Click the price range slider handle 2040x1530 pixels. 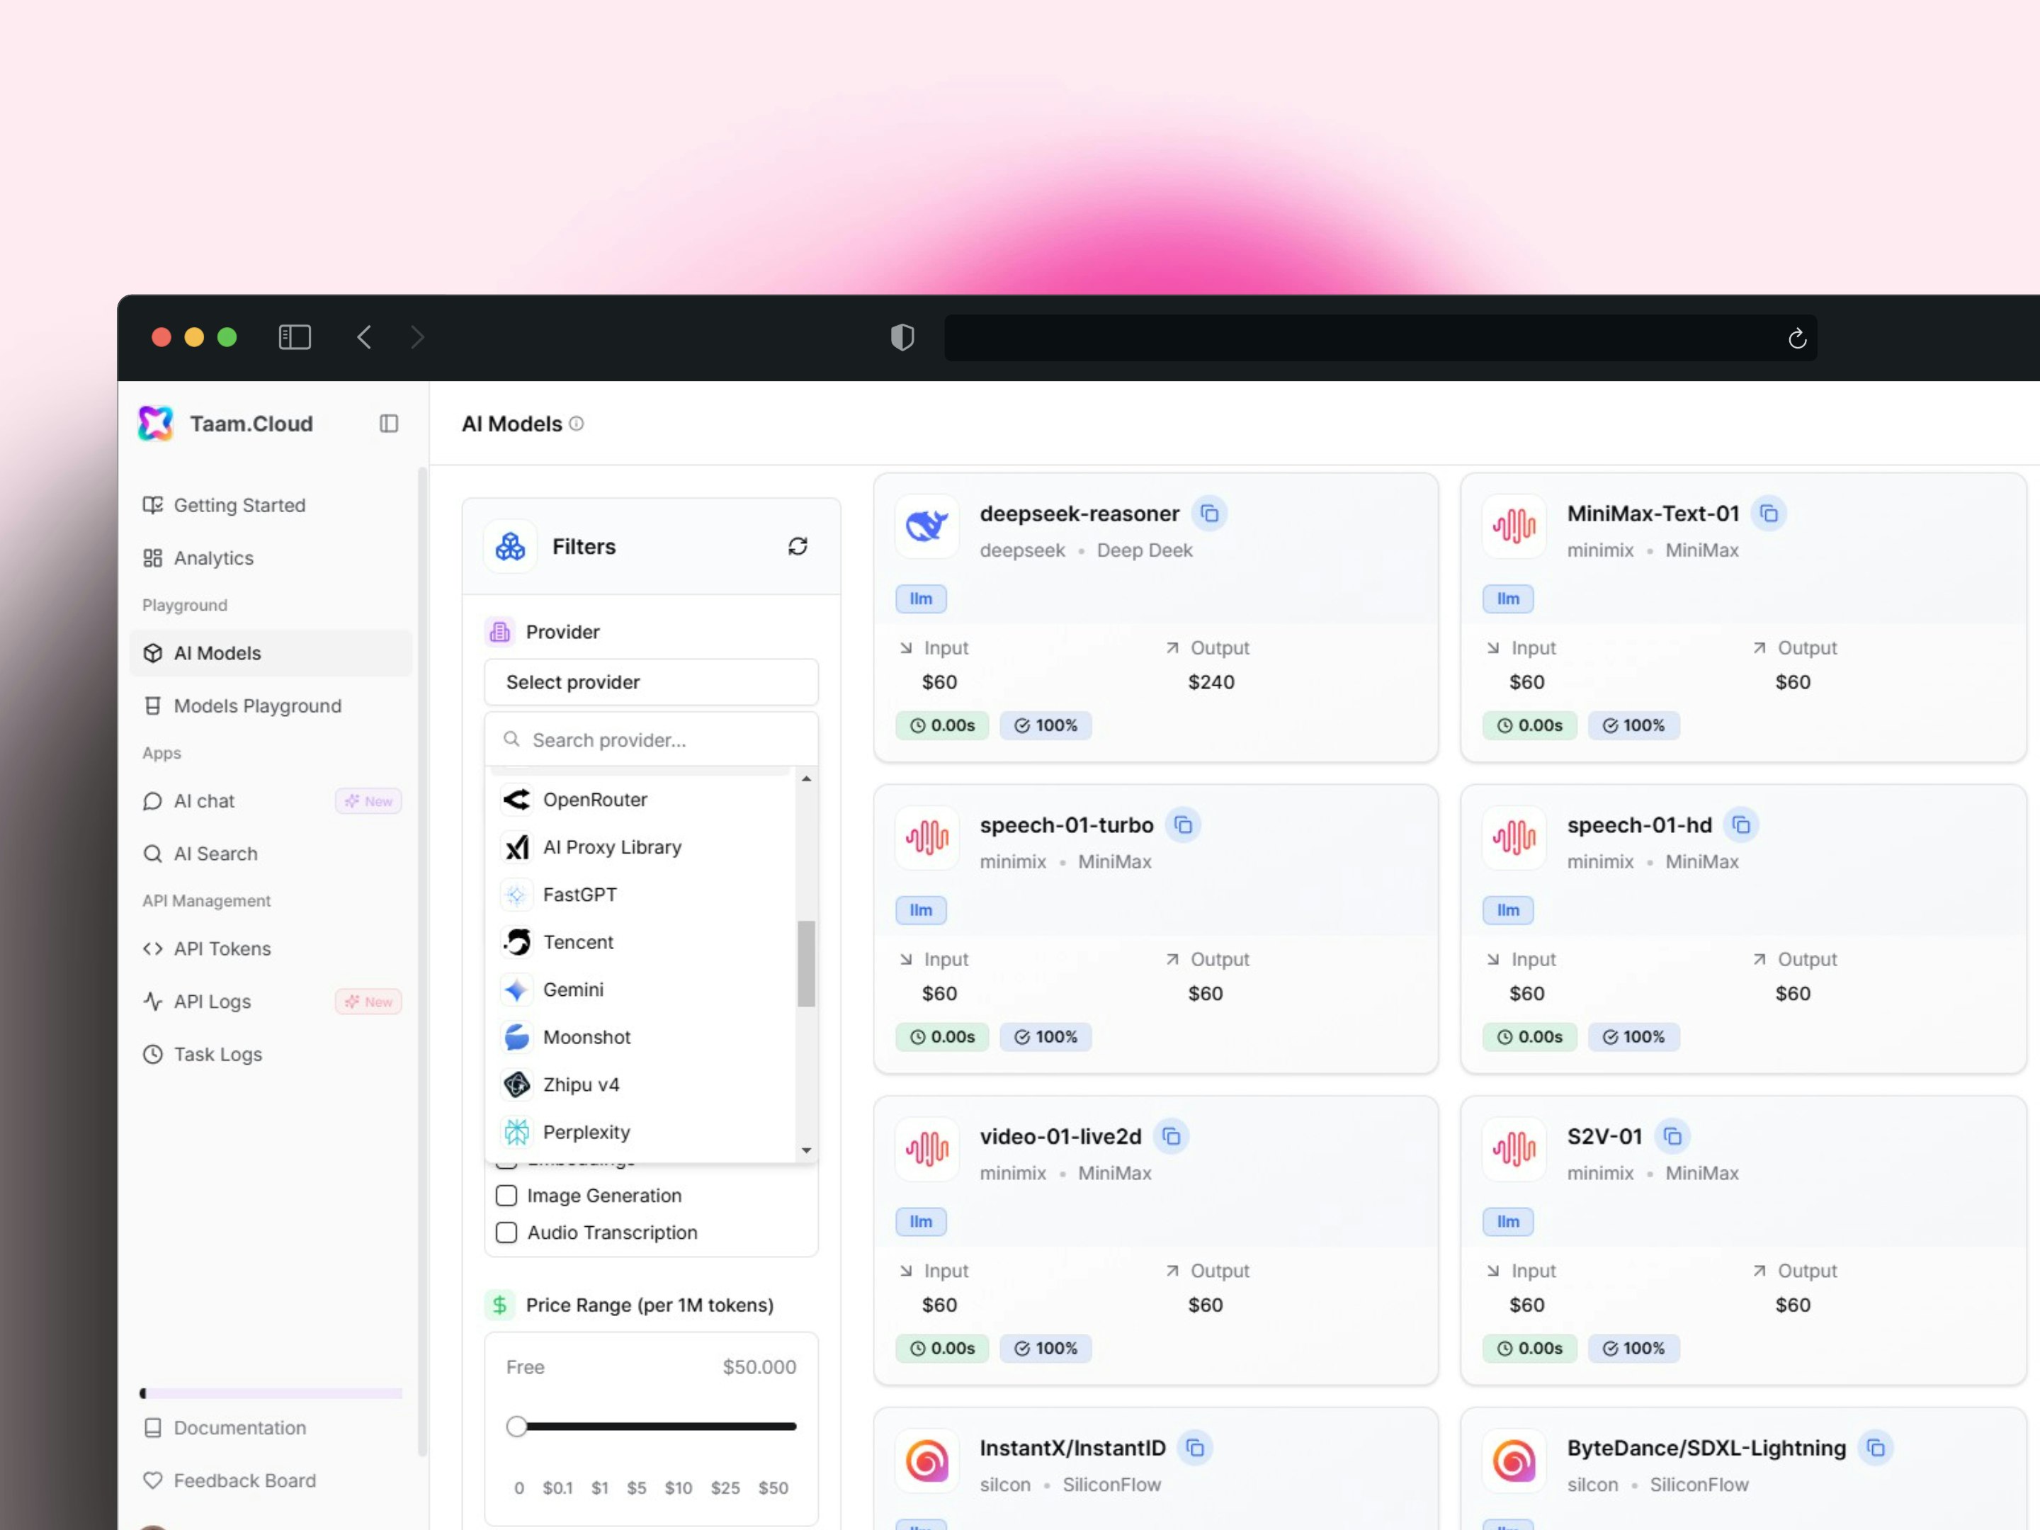516,1427
